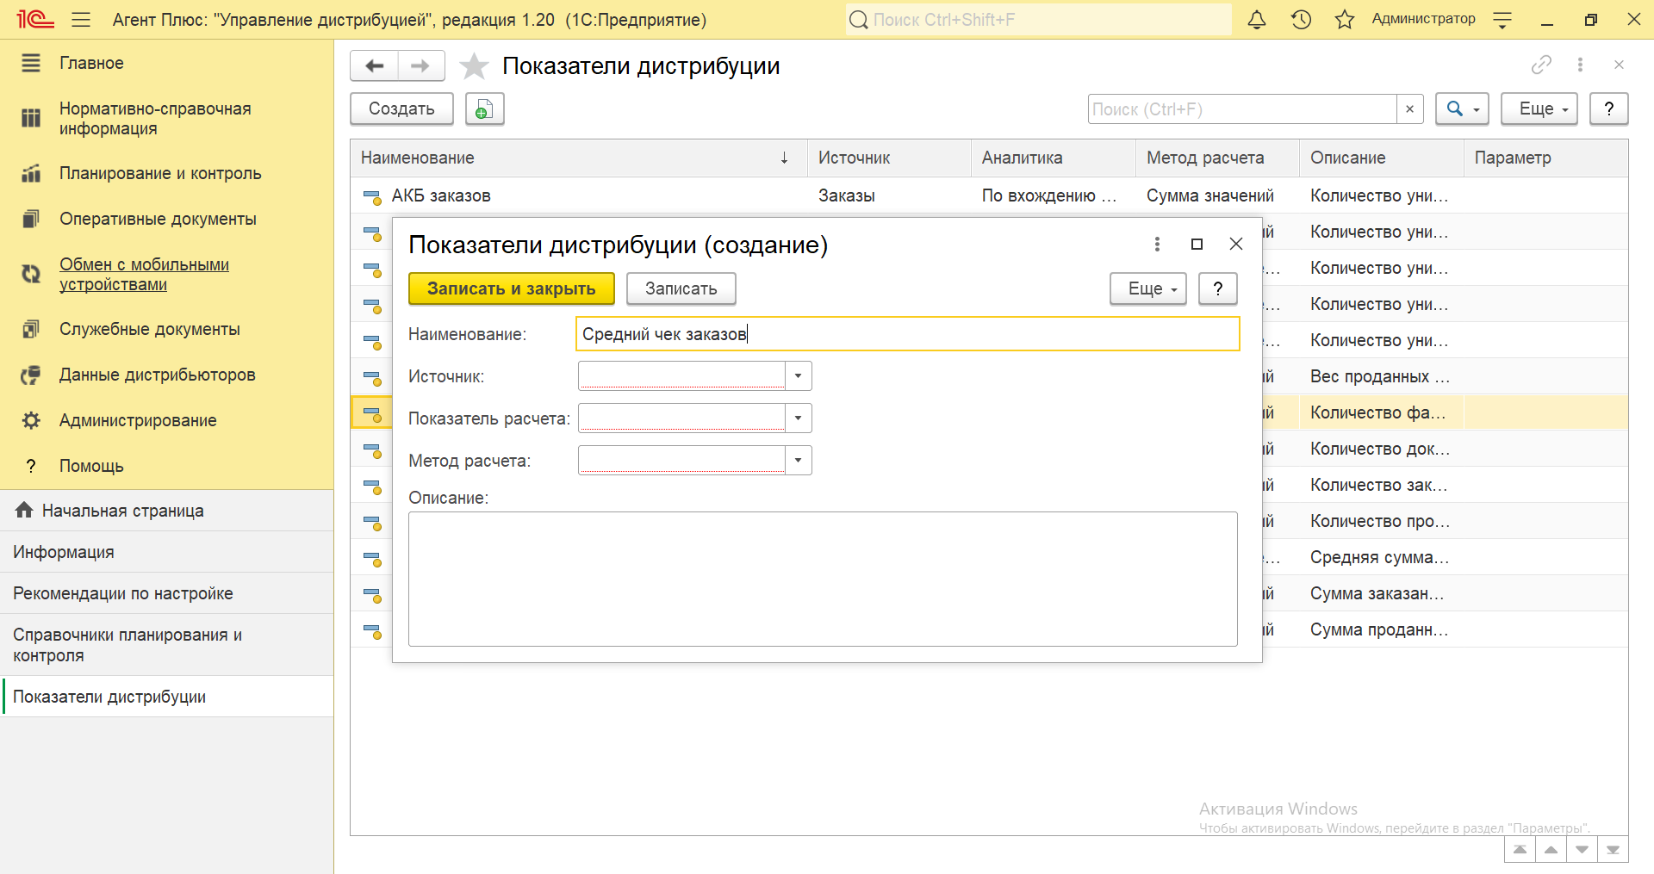Close the creation dialog
Screen dimensions: 1654x874
point(1236,245)
